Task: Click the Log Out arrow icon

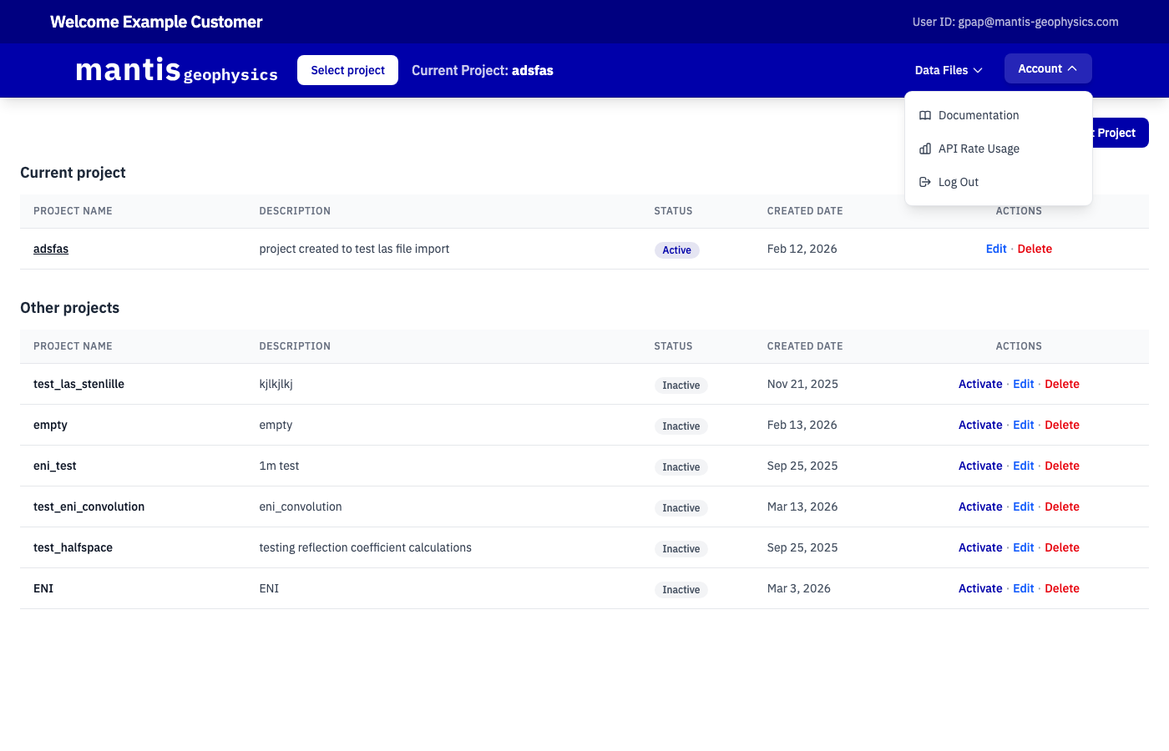Action: 925,182
